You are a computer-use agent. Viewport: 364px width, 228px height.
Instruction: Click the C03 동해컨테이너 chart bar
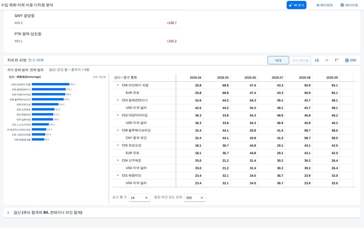[49, 89]
